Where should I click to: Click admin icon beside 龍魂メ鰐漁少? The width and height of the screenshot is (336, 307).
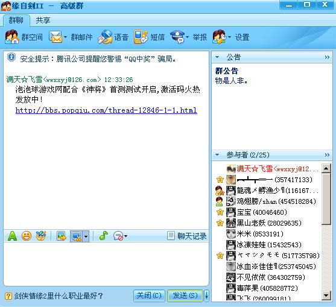click(220, 191)
